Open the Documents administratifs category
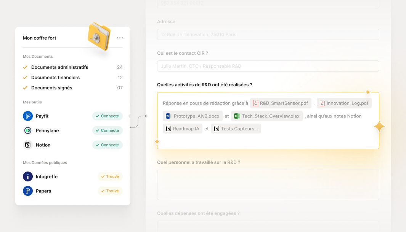The width and height of the screenshot is (406, 232). (x=73, y=67)
